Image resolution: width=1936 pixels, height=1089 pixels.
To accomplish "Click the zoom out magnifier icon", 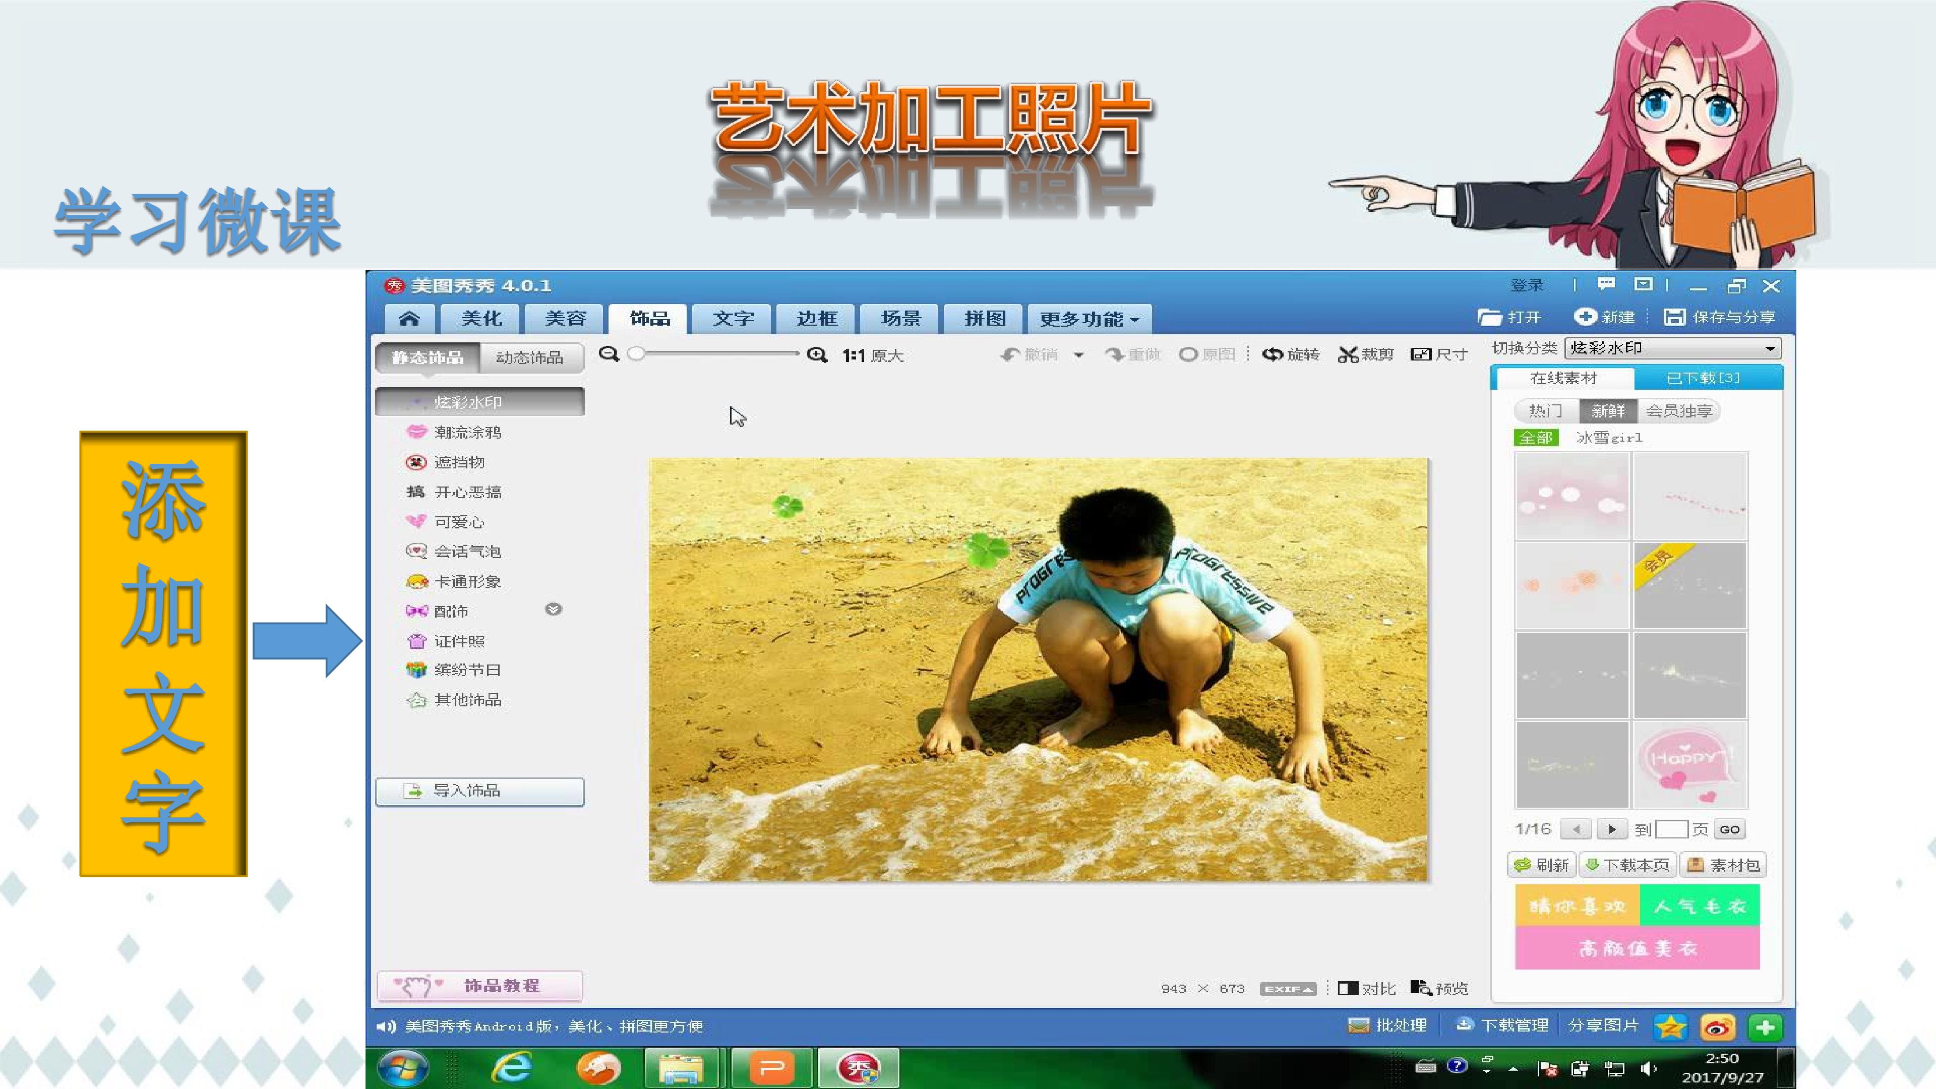I will 609,354.
